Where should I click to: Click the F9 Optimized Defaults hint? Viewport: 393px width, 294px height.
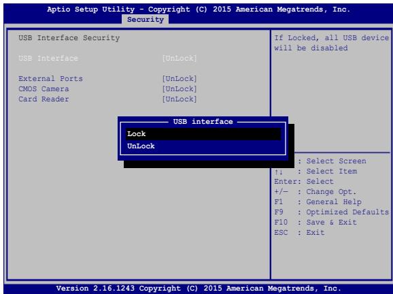point(332,212)
